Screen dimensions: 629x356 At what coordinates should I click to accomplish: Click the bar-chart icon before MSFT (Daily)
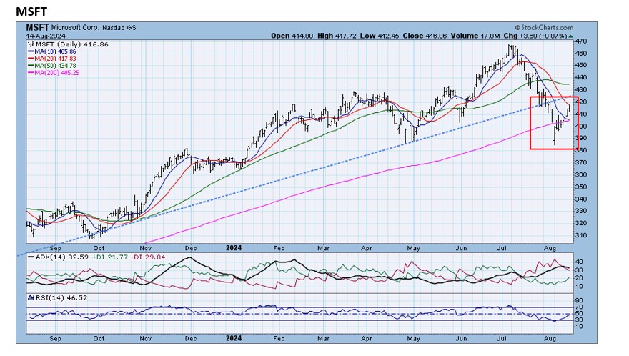31,44
